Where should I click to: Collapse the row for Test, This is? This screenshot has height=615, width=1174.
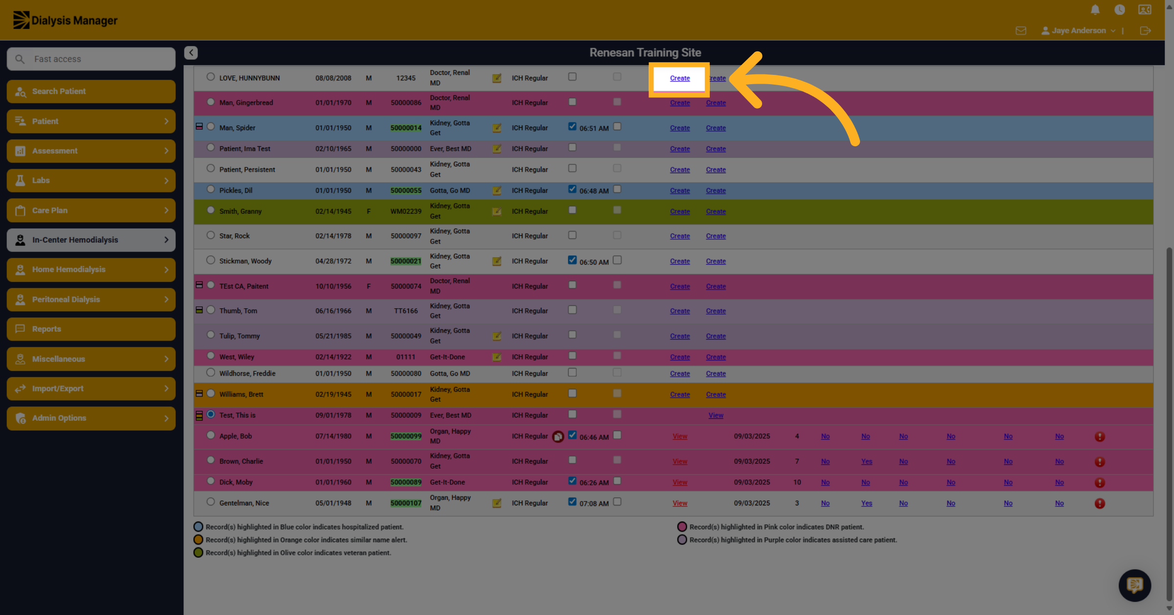coord(199,415)
